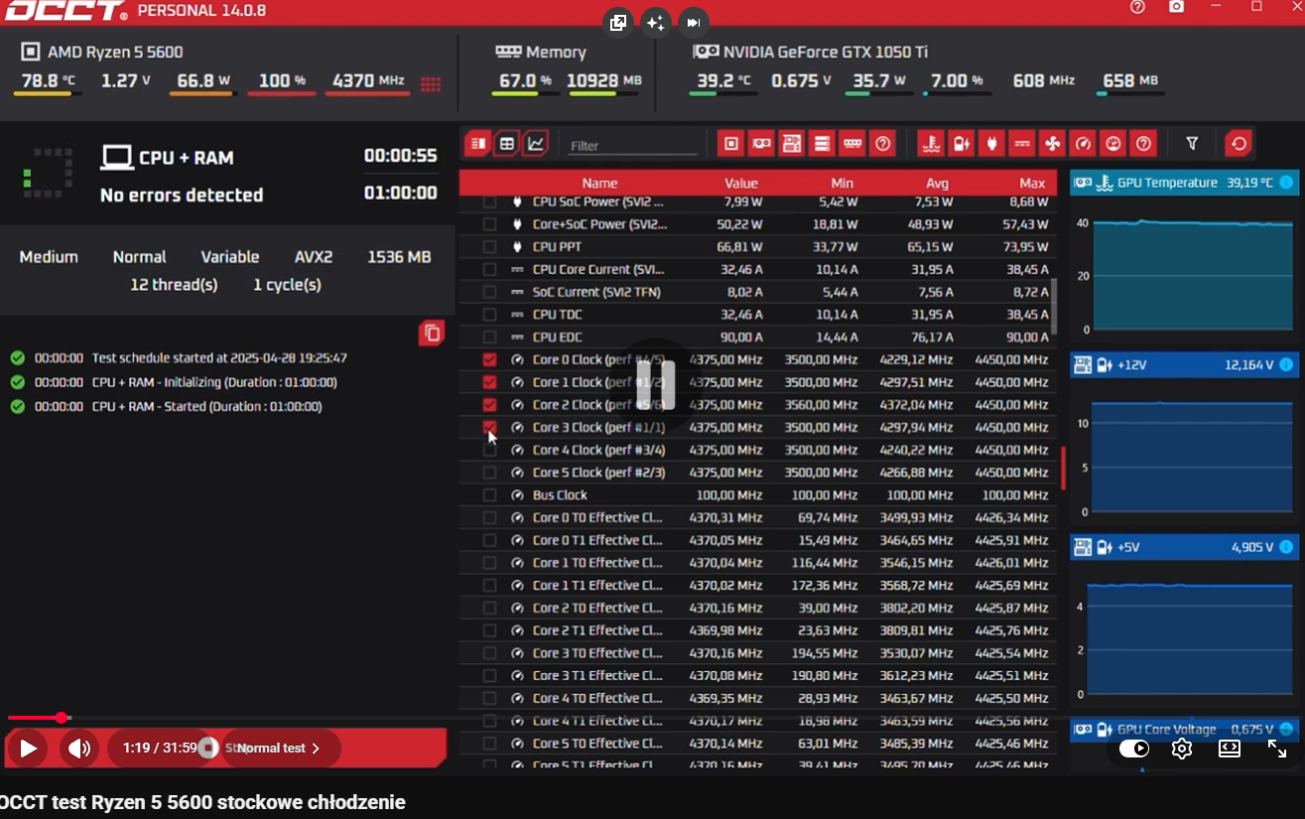
Task: Open the Normal test chapter list
Action: [x=280, y=749]
